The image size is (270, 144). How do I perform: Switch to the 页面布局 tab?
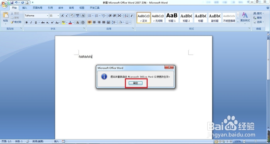tap(38, 8)
